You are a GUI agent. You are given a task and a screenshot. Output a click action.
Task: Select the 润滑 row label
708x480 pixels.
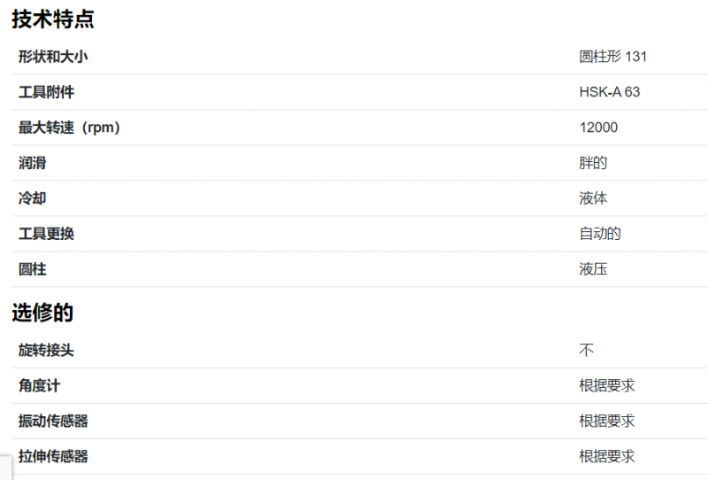pos(32,163)
